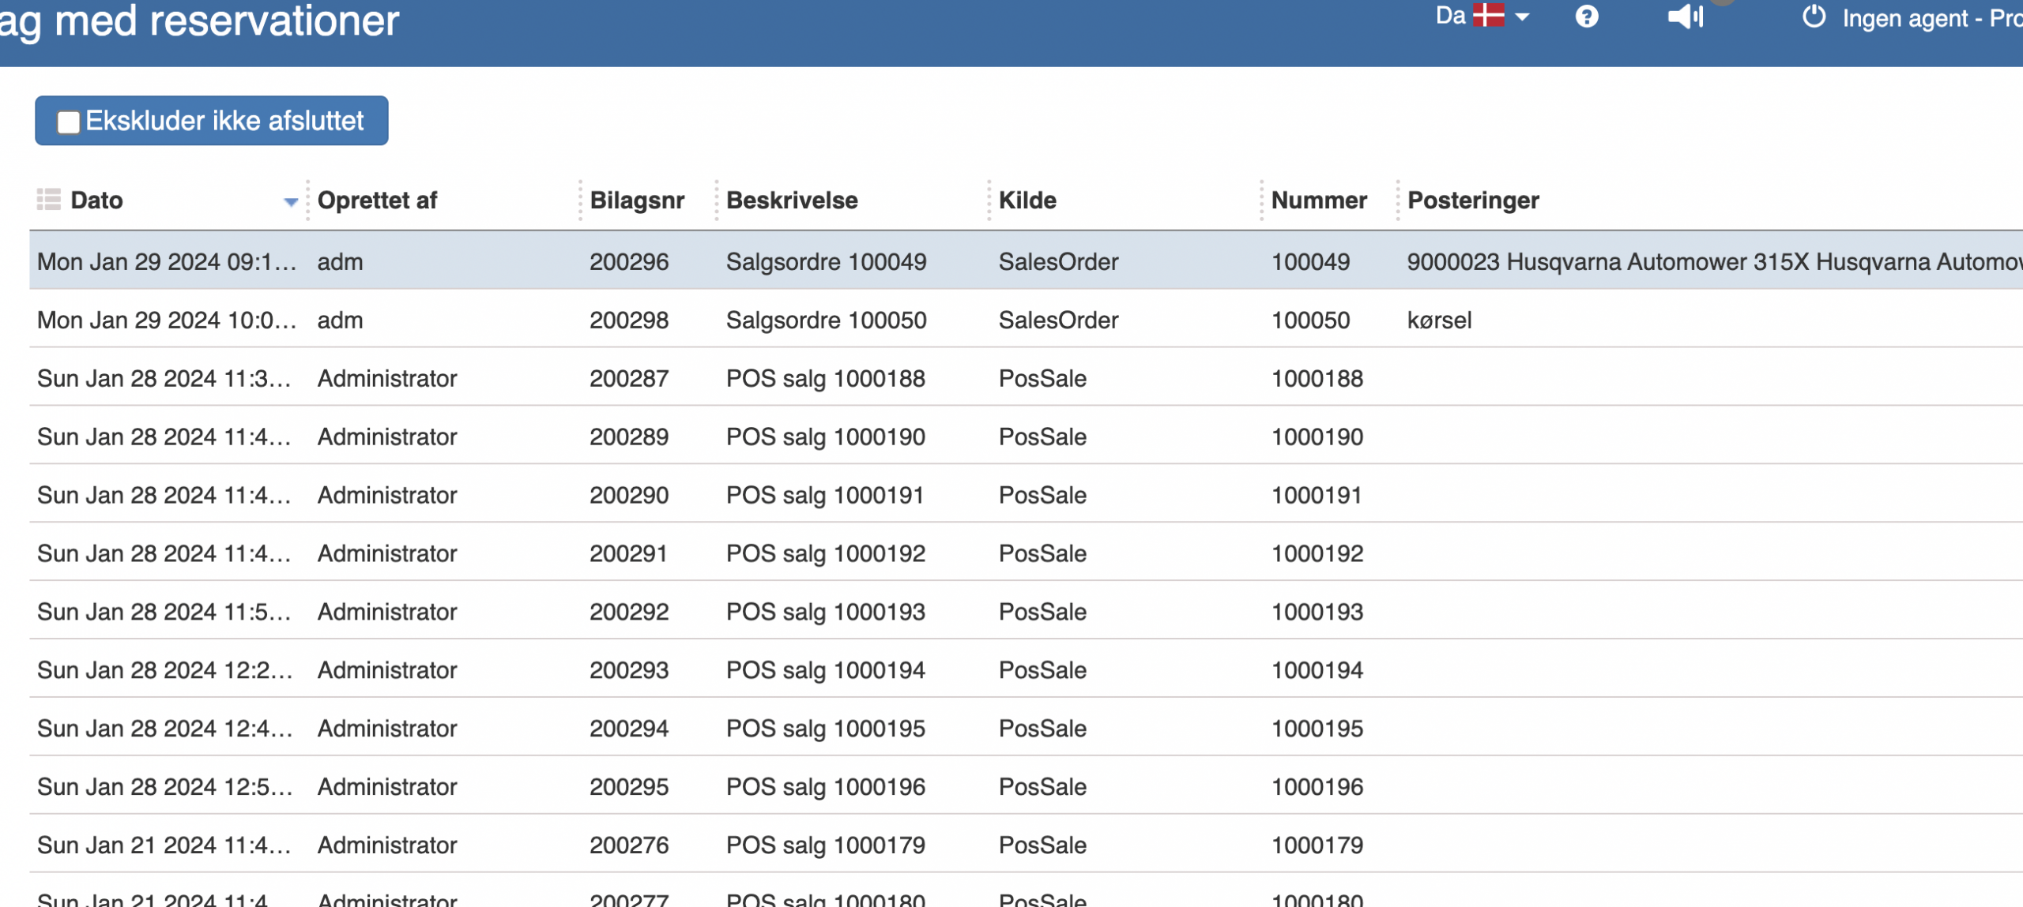The width and height of the screenshot is (2023, 907).
Task: Click Bilagsnr cell 200276
Action: [629, 845]
